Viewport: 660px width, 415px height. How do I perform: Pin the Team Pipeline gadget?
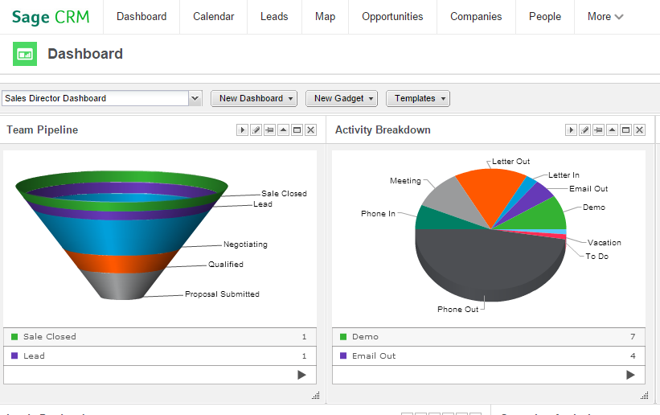click(x=270, y=130)
